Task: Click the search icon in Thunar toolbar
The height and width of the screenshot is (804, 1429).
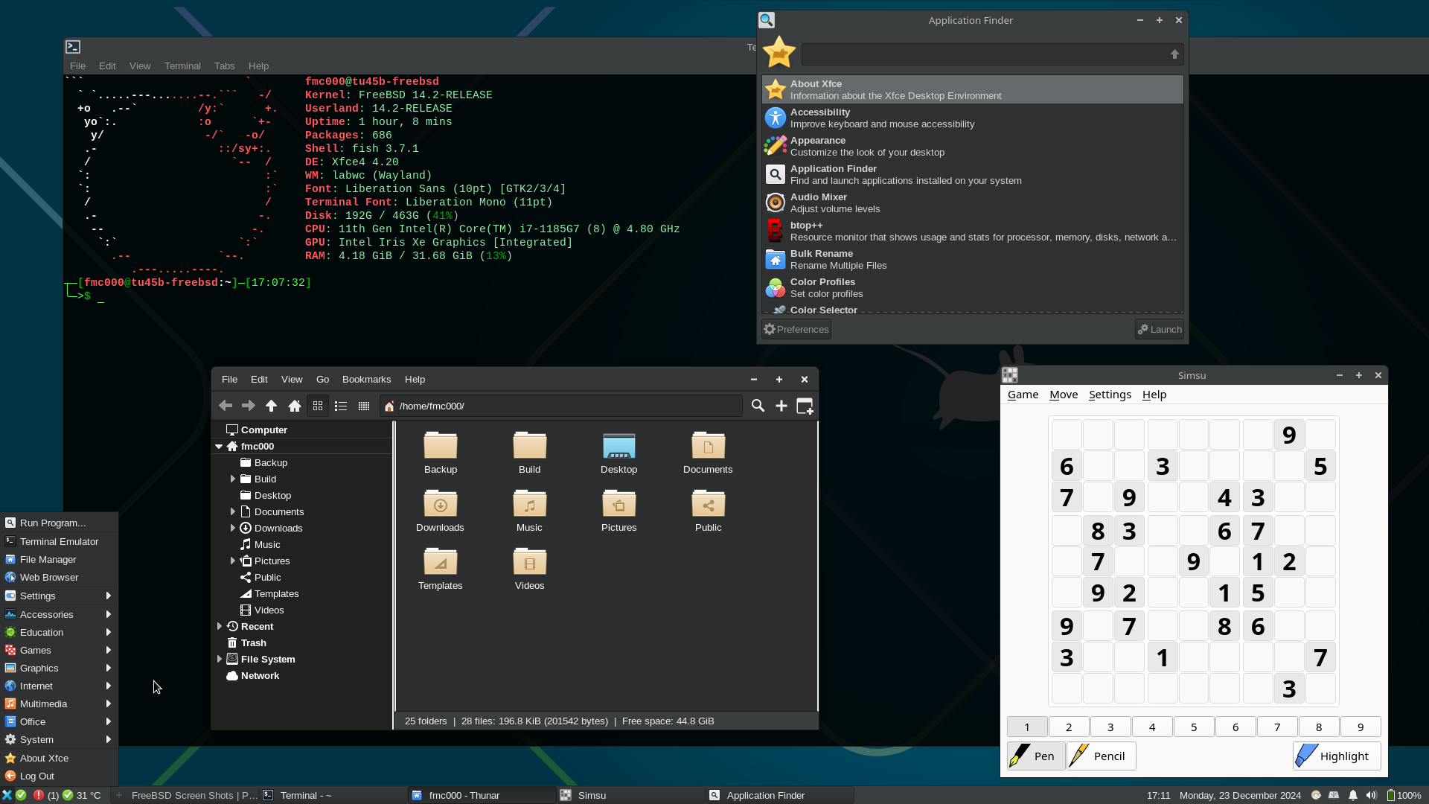Action: coord(758,406)
